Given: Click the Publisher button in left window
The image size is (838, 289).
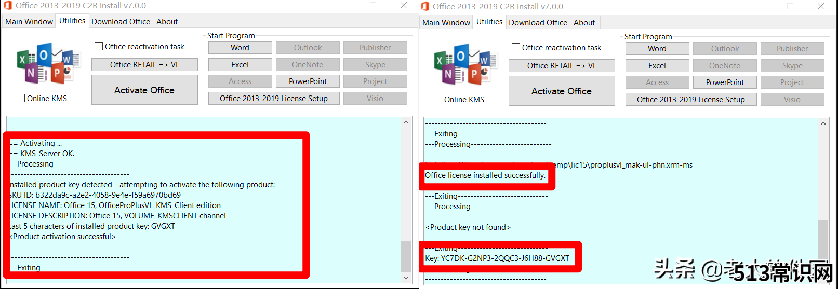Looking at the screenshot, I should point(375,48).
